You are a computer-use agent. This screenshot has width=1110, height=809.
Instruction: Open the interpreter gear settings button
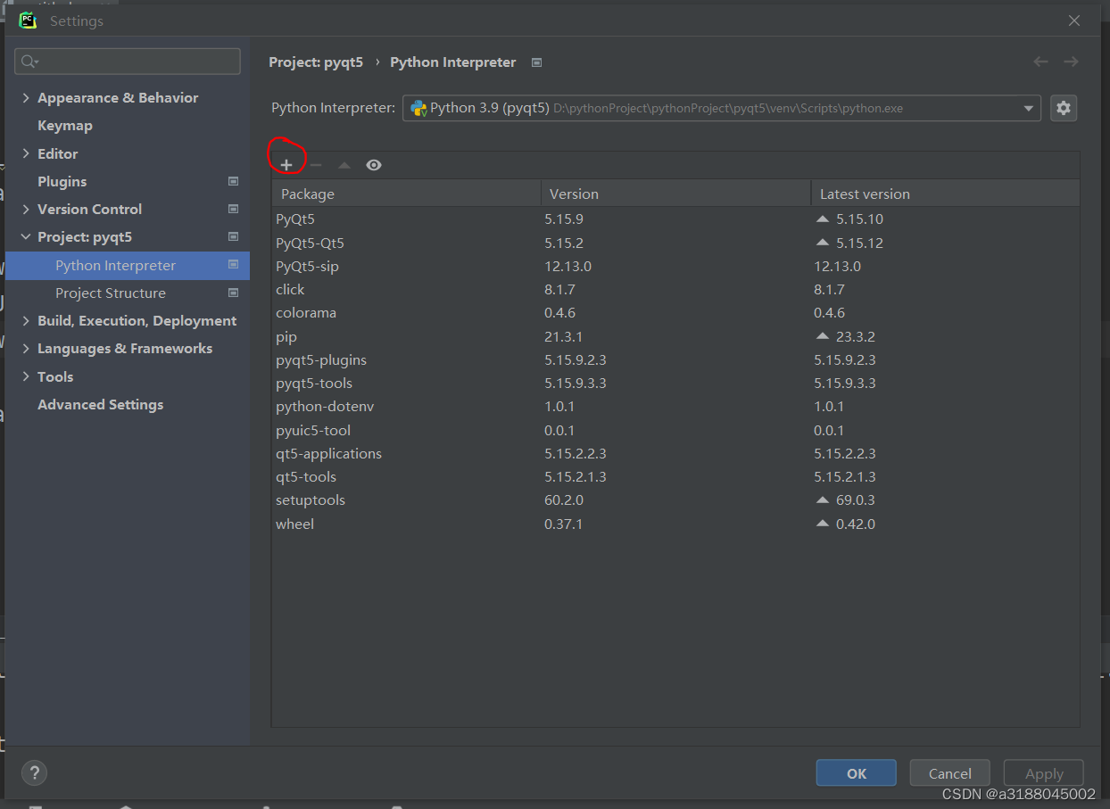pos(1063,108)
